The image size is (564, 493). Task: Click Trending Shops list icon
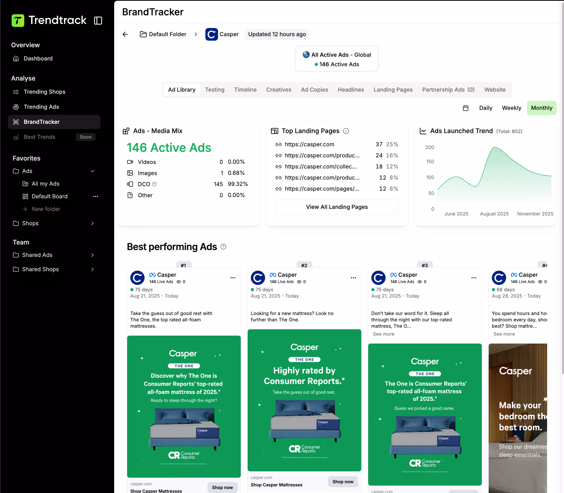click(x=16, y=92)
